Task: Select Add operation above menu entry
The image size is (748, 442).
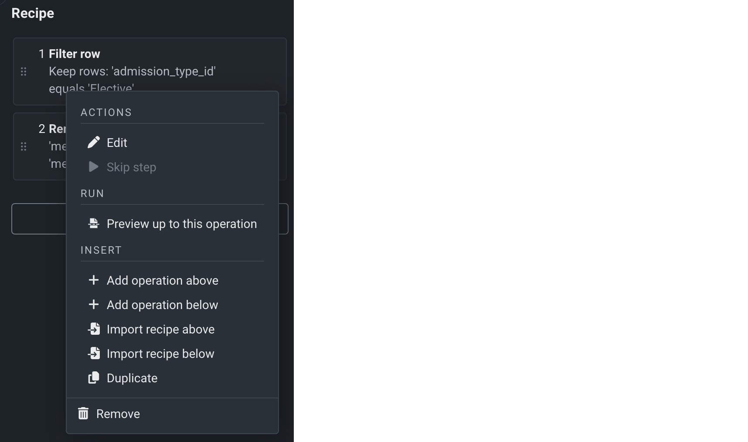Action: click(163, 281)
